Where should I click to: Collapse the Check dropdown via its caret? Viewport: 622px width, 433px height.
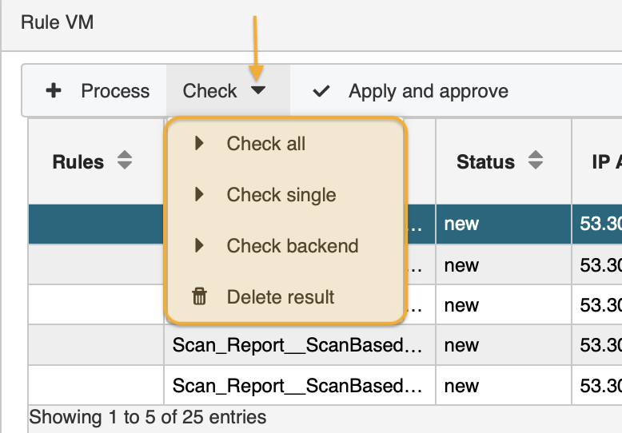257,91
